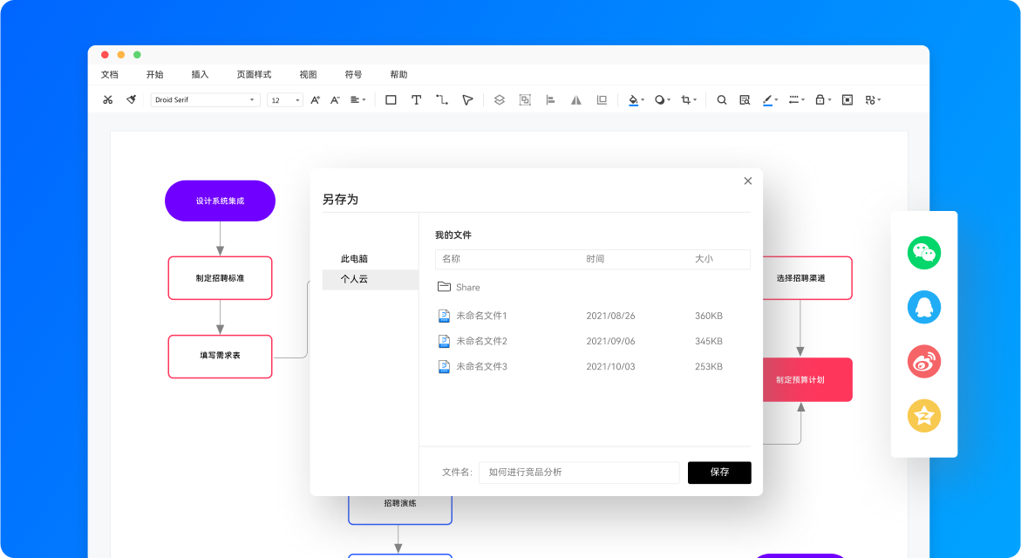Screen dimensions: 1021x558
Task: Click the send to back overlapping icon
Action: 602,99
